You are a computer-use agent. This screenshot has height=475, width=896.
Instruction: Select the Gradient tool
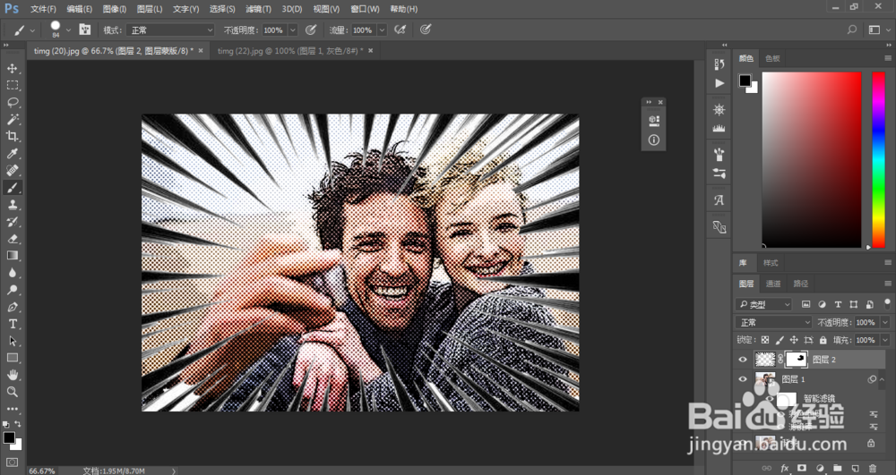point(12,256)
